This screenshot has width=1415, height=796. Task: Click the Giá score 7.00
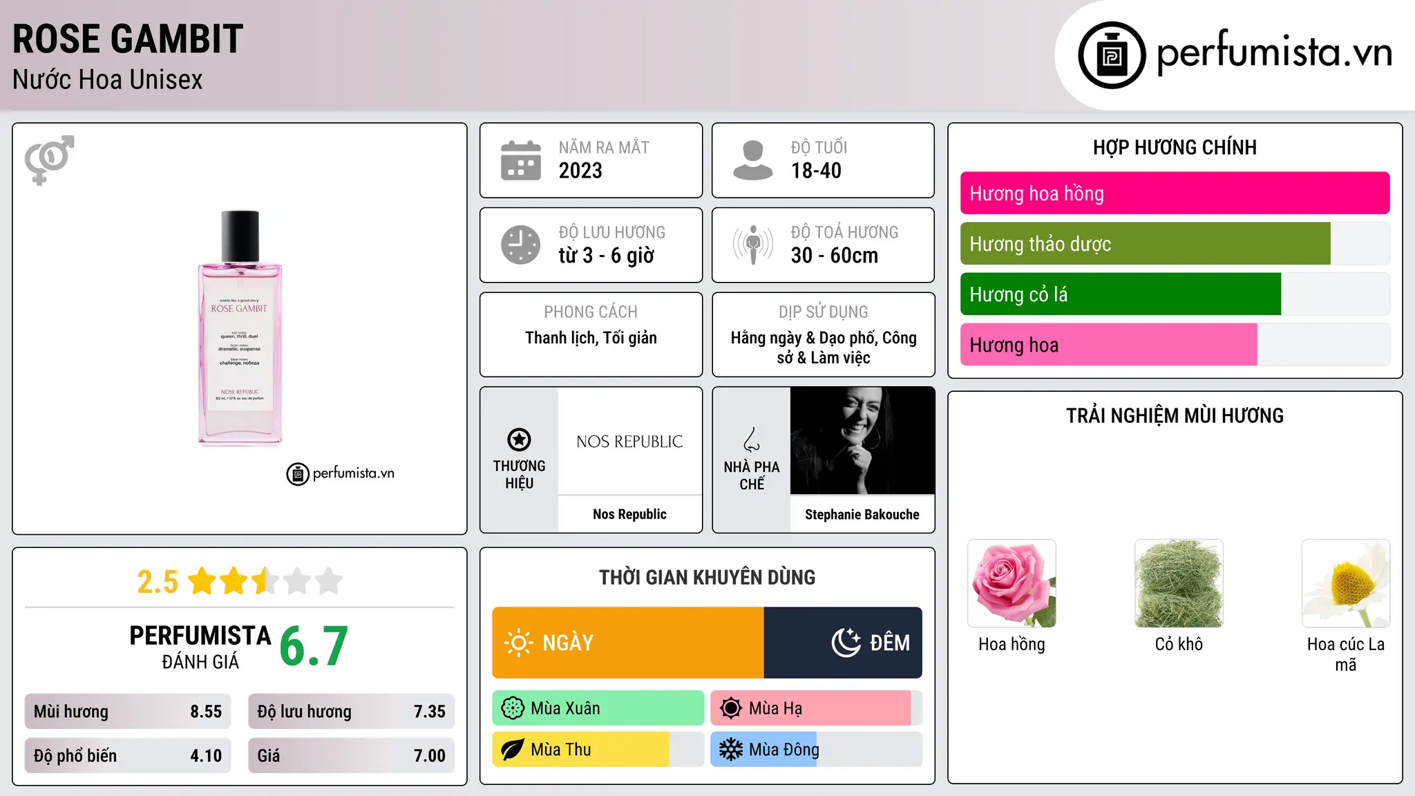pos(430,756)
